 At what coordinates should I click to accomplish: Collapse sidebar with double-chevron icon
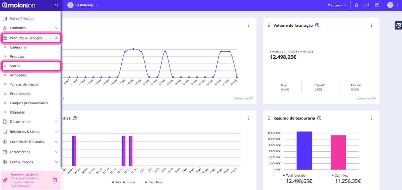click(x=56, y=5)
